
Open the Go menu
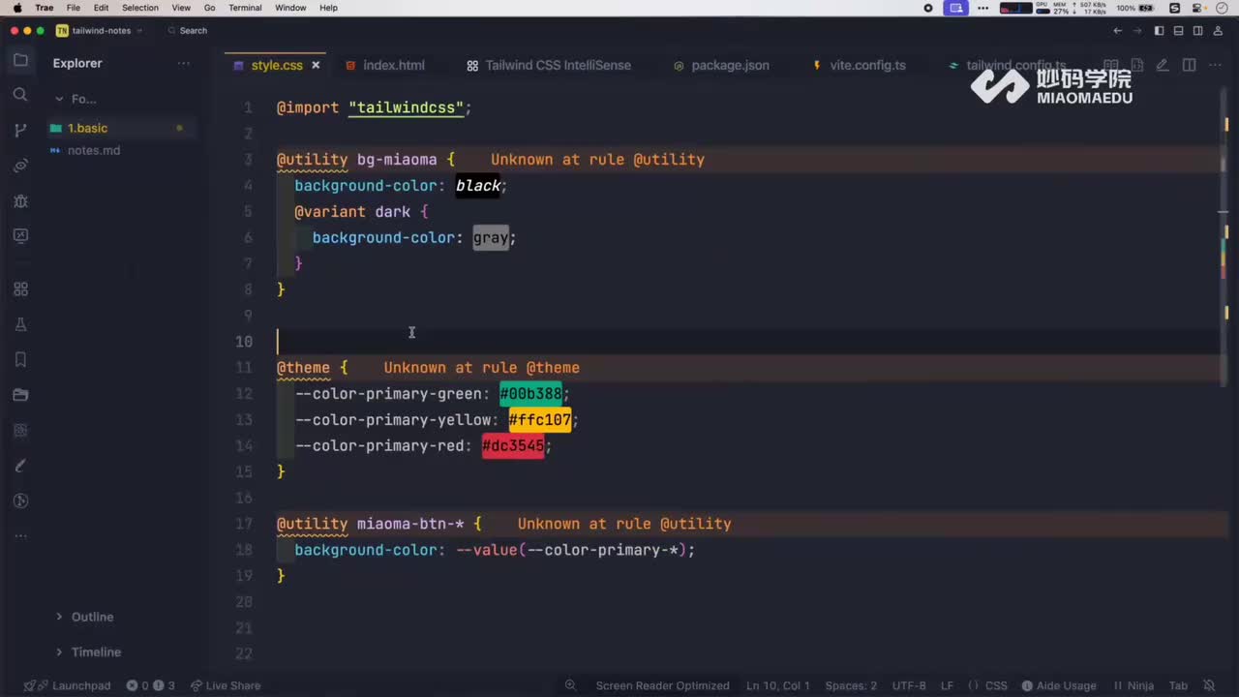(x=209, y=8)
